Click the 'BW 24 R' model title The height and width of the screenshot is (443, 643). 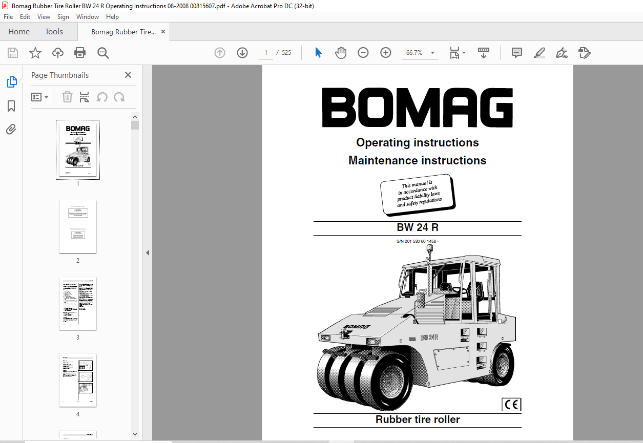(418, 228)
